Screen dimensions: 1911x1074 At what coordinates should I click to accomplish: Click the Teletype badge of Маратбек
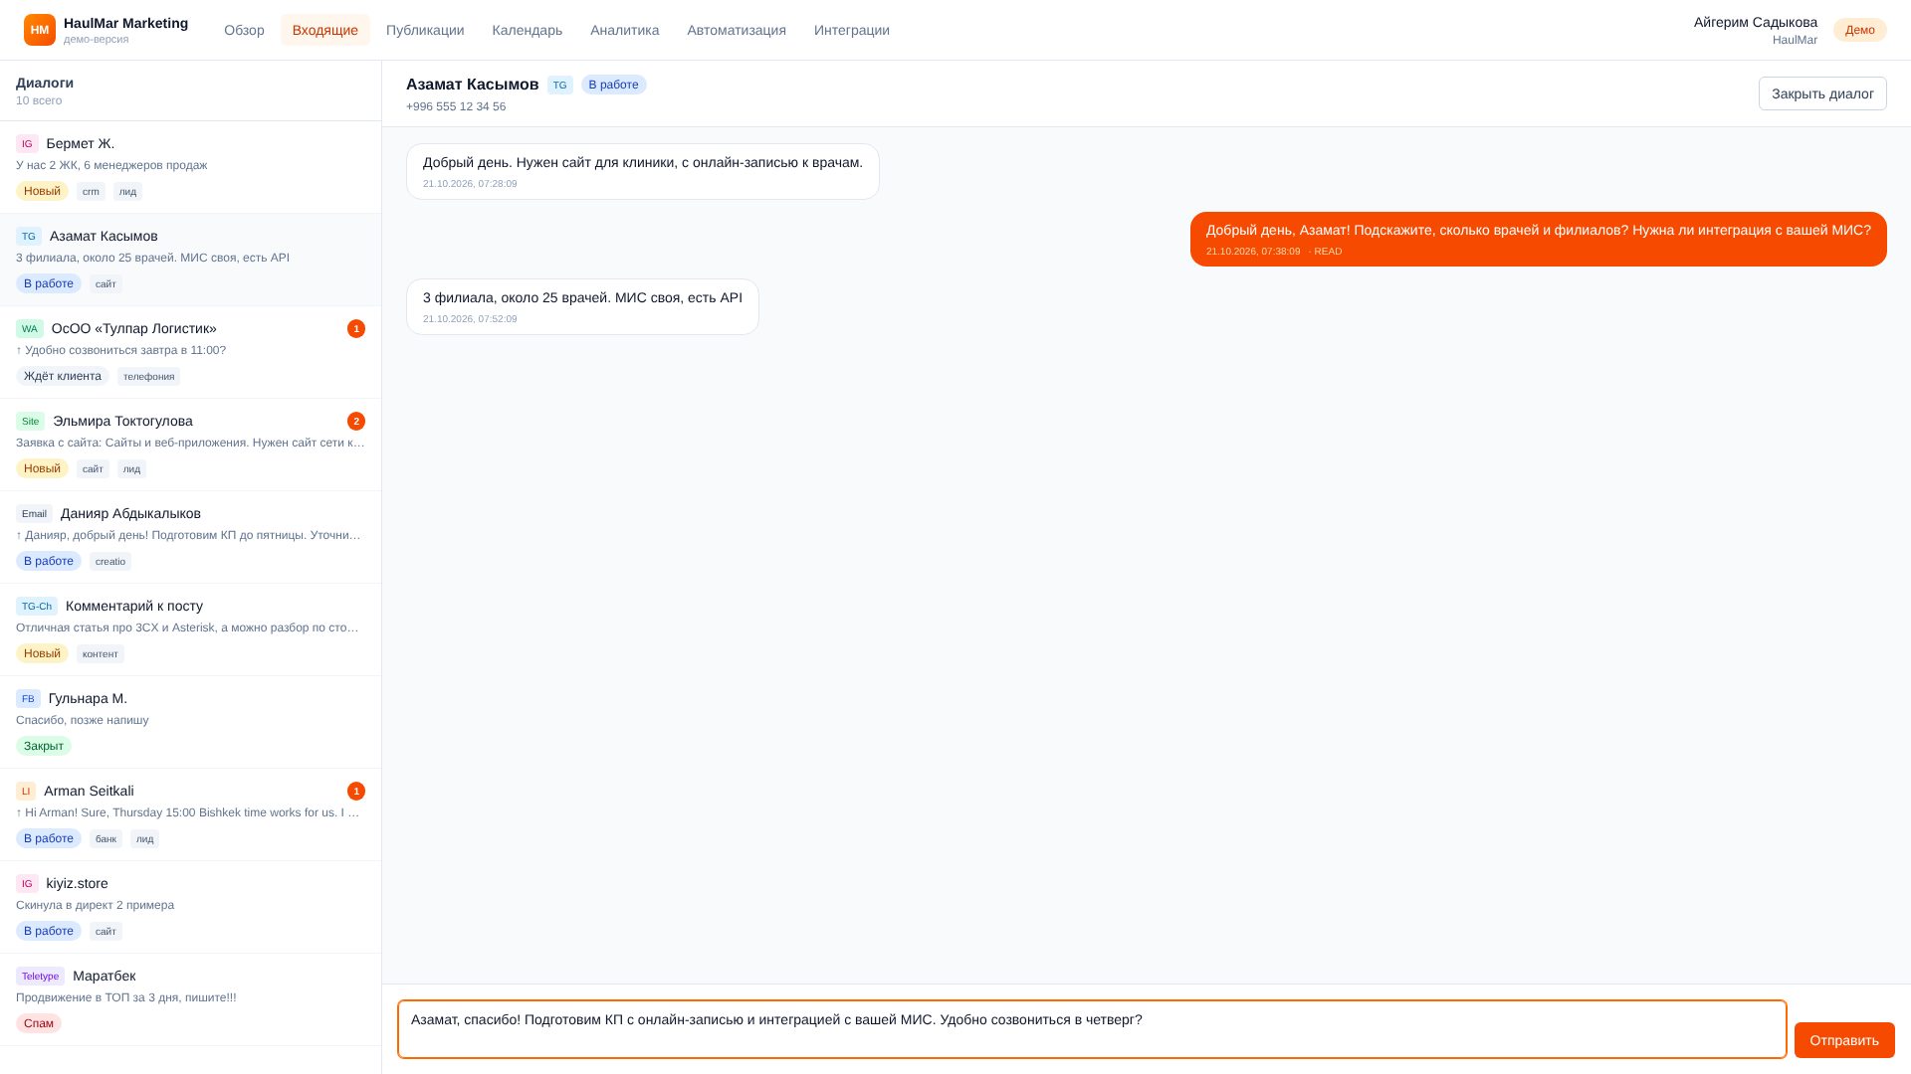[x=40, y=977]
